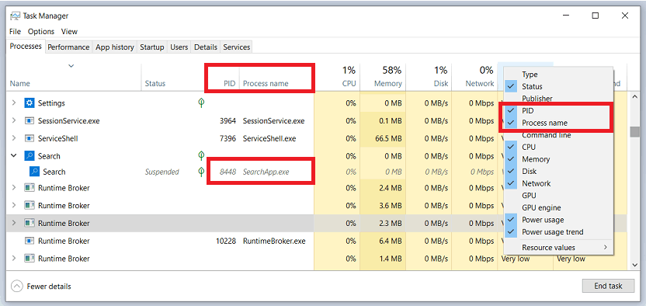This screenshot has height=306, width=646.
Task: Collapse the Search process group
Action: coord(14,155)
